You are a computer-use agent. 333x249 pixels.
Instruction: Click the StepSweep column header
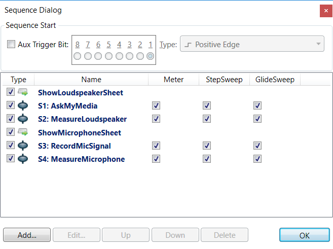tap(224, 80)
